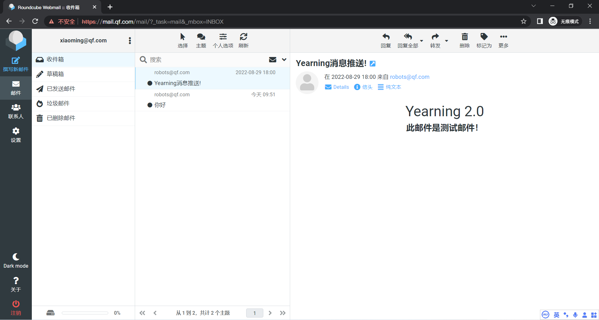Open folder actions menu next to xiaoming@qf.com
Image resolution: width=599 pixels, height=320 pixels.
(x=130, y=41)
